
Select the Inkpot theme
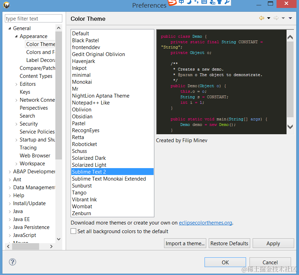[x=112, y=68]
